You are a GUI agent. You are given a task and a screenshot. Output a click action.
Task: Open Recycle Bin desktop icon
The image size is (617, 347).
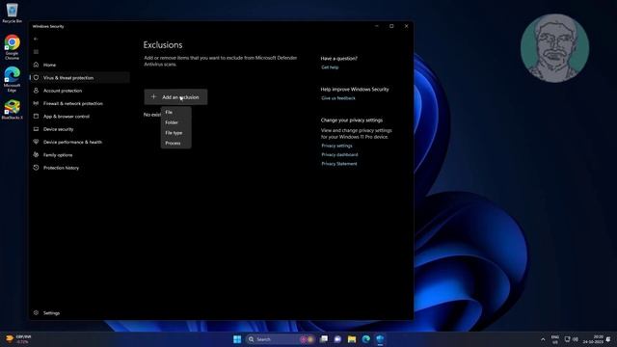pos(13,13)
